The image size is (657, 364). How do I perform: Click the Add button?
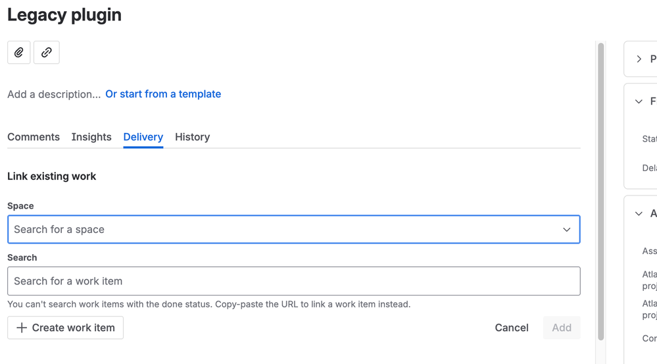(x=562, y=328)
